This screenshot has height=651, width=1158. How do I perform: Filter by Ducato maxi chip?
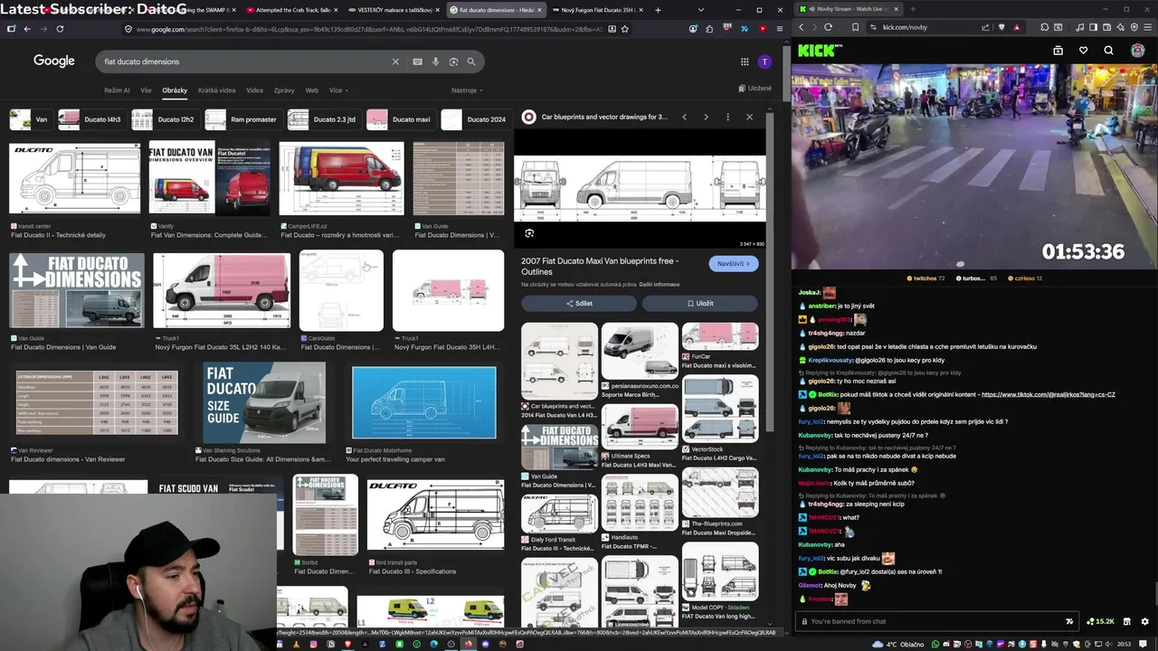tap(400, 119)
